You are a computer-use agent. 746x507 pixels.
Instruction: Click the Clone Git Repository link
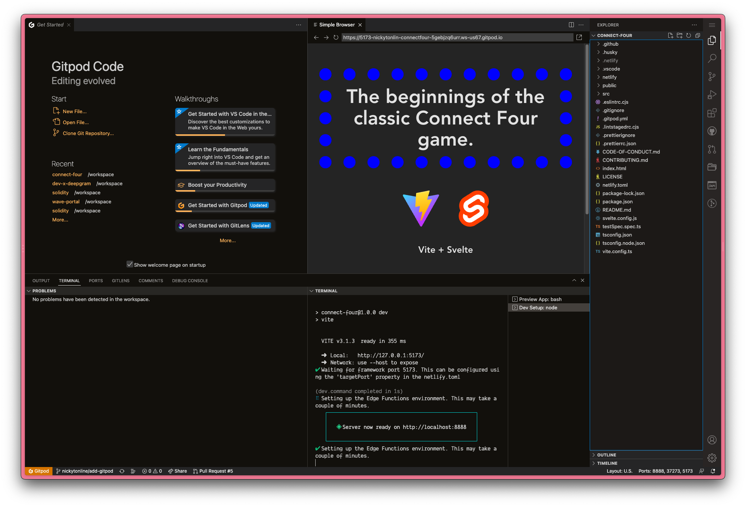click(x=88, y=133)
